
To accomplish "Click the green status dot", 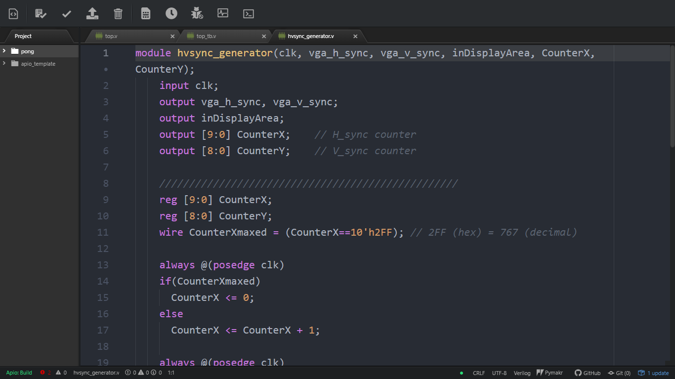I will pos(462,373).
